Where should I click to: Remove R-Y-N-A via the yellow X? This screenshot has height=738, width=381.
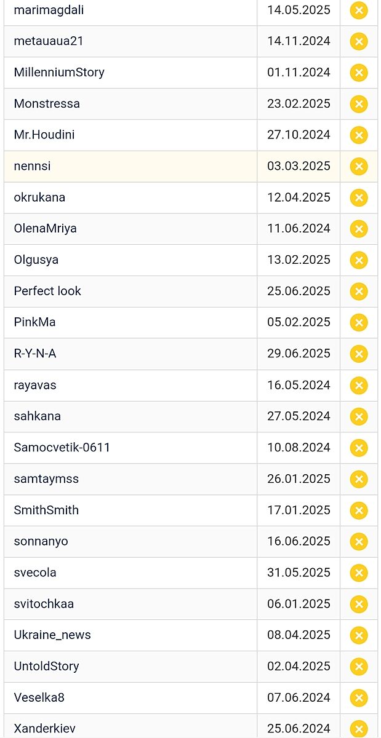359,354
